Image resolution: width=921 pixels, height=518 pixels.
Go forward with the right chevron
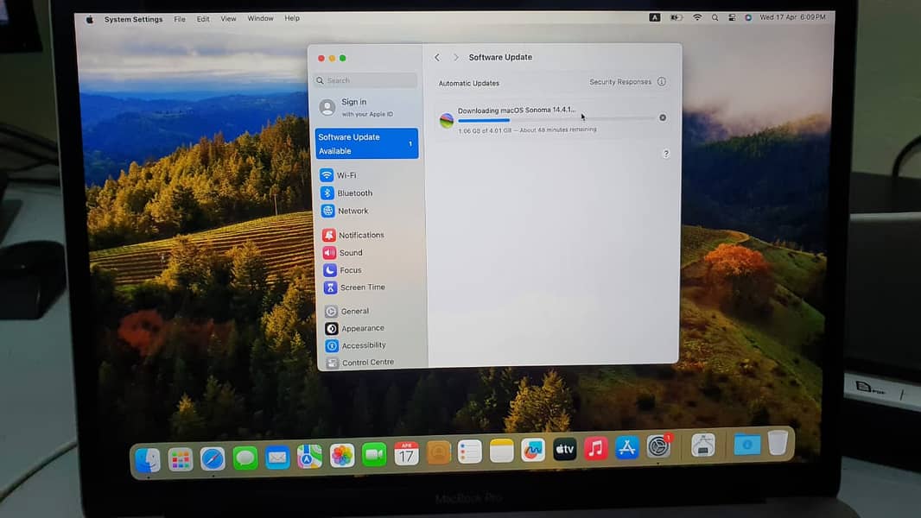(456, 58)
